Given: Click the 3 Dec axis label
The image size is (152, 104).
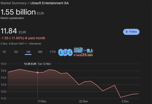Looking at the screenshot, I should (x=125, y=101).
